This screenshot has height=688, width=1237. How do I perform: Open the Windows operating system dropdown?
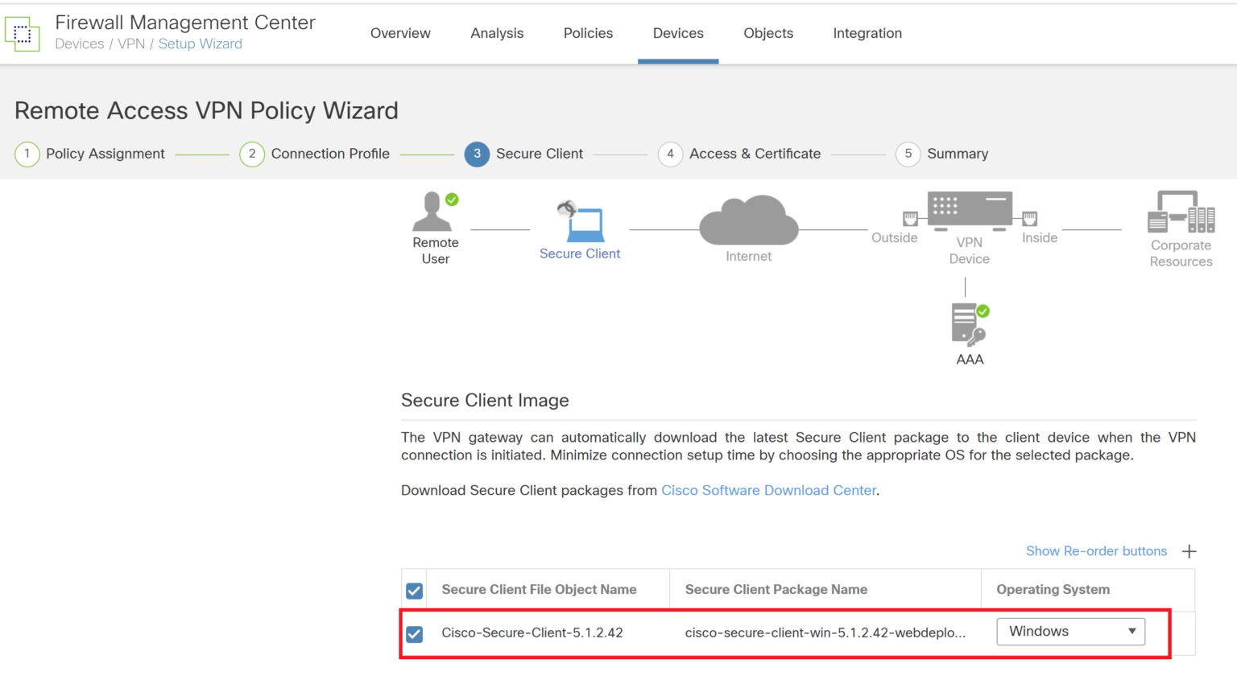click(1070, 632)
